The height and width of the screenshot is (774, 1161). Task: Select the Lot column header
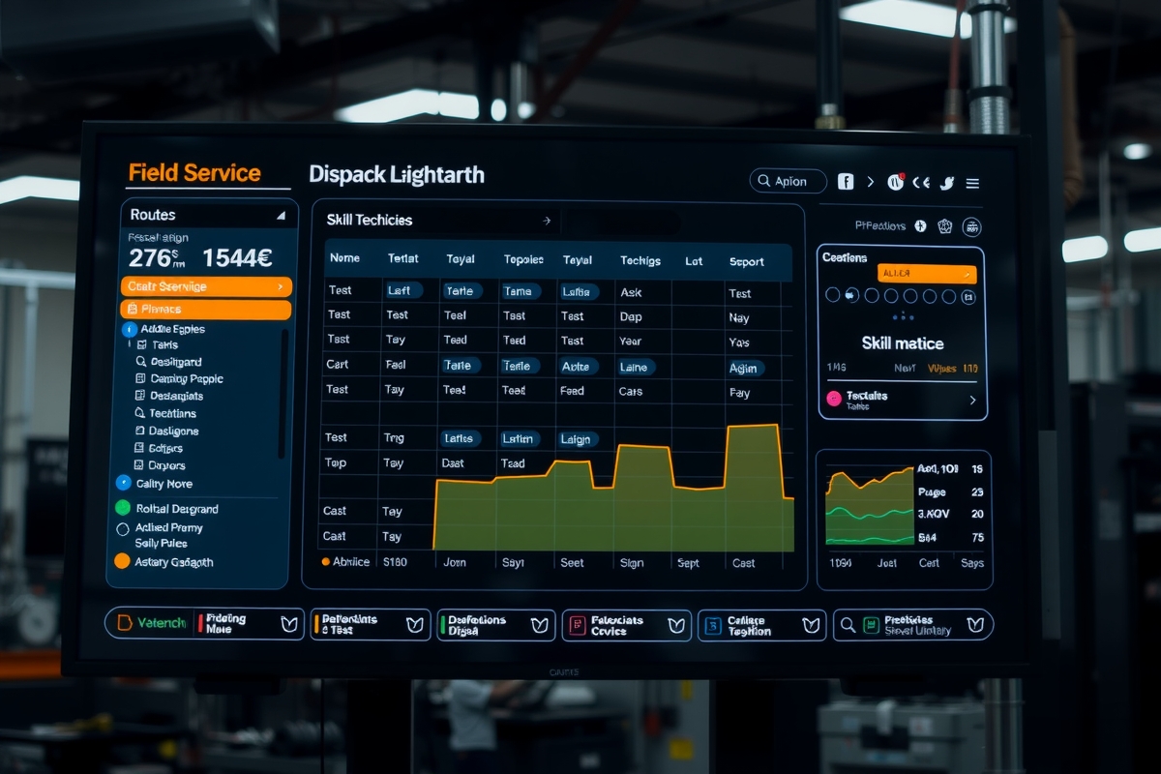point(693,261)
